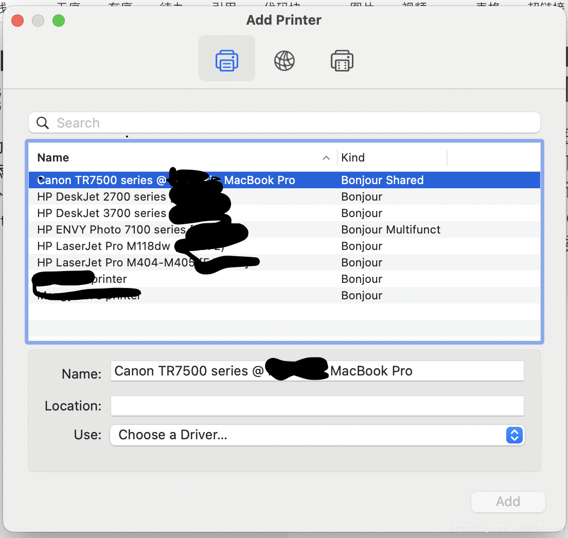
Task: Switch to the IP globe tab
Action: pyautogui.click(x=285, y=61)
